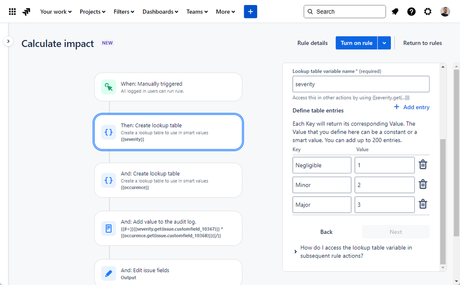Click the value field containing 1
The image size is (460, 285).
[x=384, y=165]
